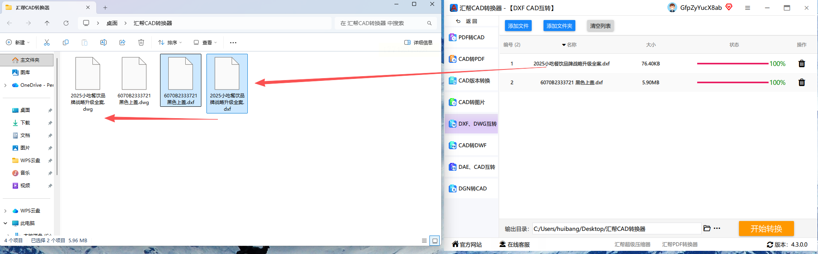
Task: Click the user avatar GfpZyYucX8ab
Action: (x=672, y=7)
